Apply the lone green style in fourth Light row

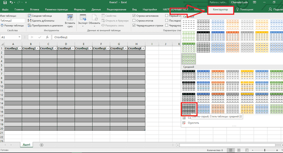coord(189,59)
